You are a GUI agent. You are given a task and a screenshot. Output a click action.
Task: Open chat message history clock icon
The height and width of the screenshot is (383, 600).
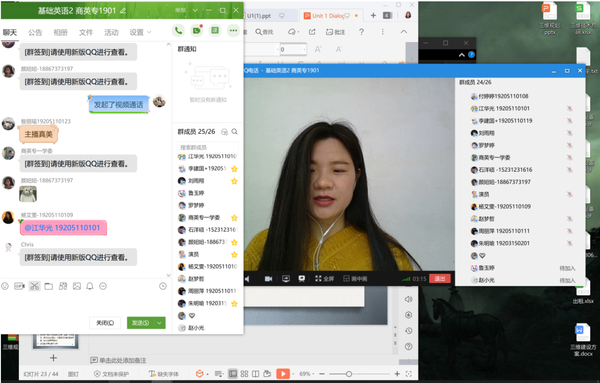pos(163,286)
